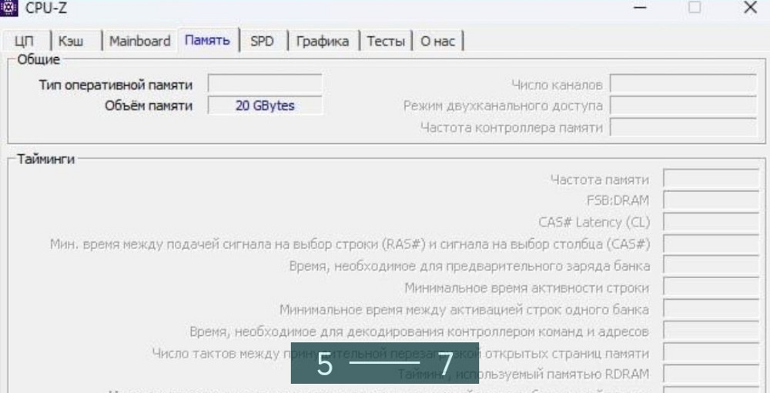Close the CPU-Z window

pyautogui.click(x=750, y=8)
